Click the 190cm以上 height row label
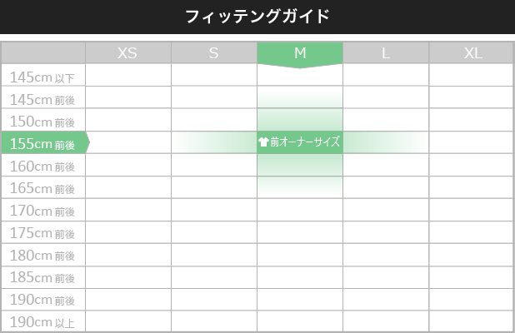This screenshot has width=515, height=333. tap(43, 321)
